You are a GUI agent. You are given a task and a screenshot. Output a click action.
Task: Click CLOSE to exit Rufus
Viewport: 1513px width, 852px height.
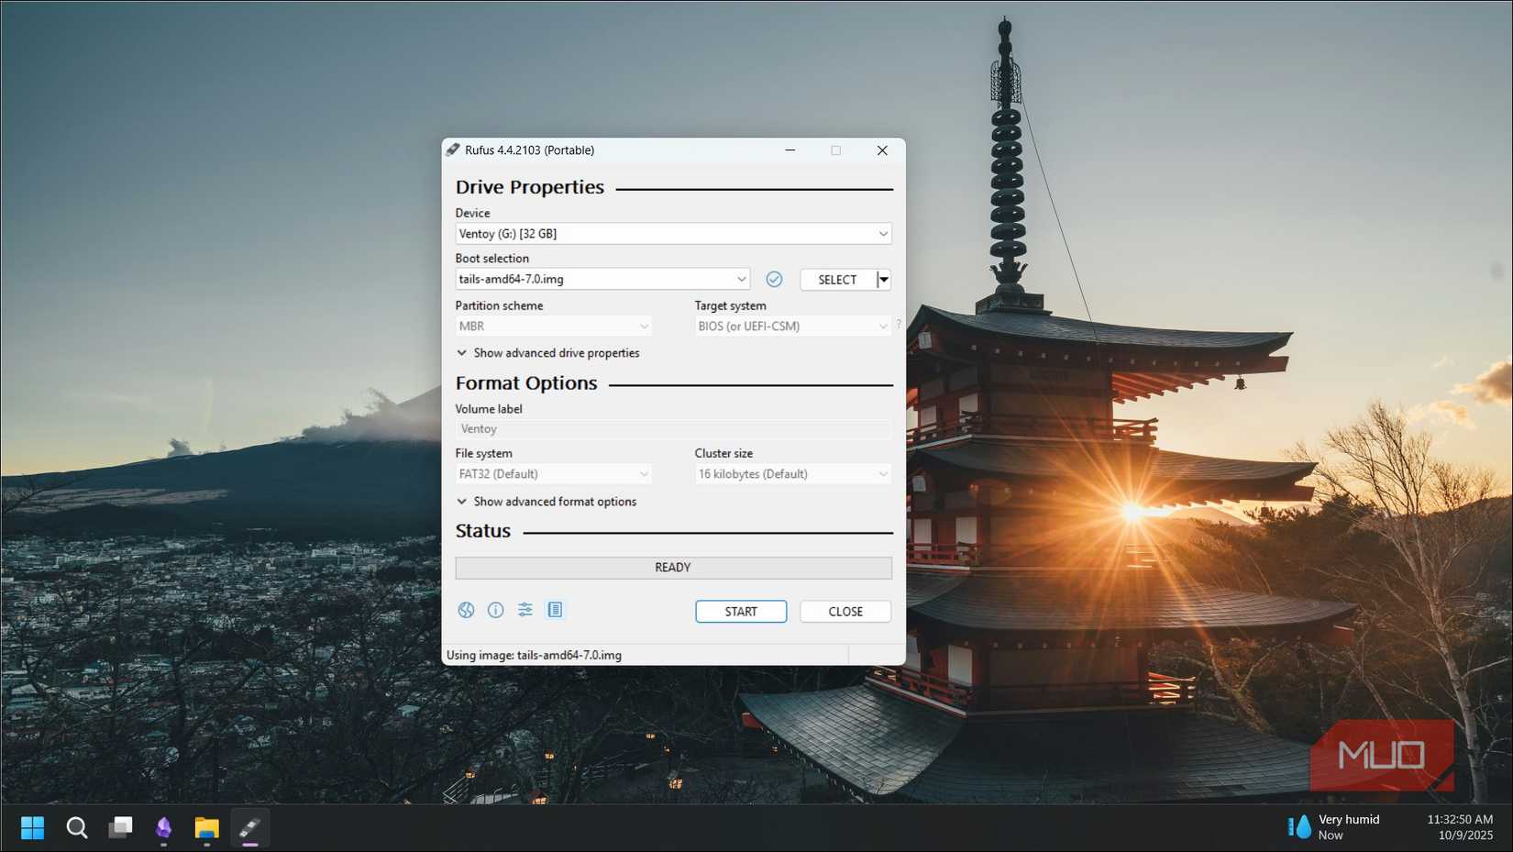tap(845, 611)
